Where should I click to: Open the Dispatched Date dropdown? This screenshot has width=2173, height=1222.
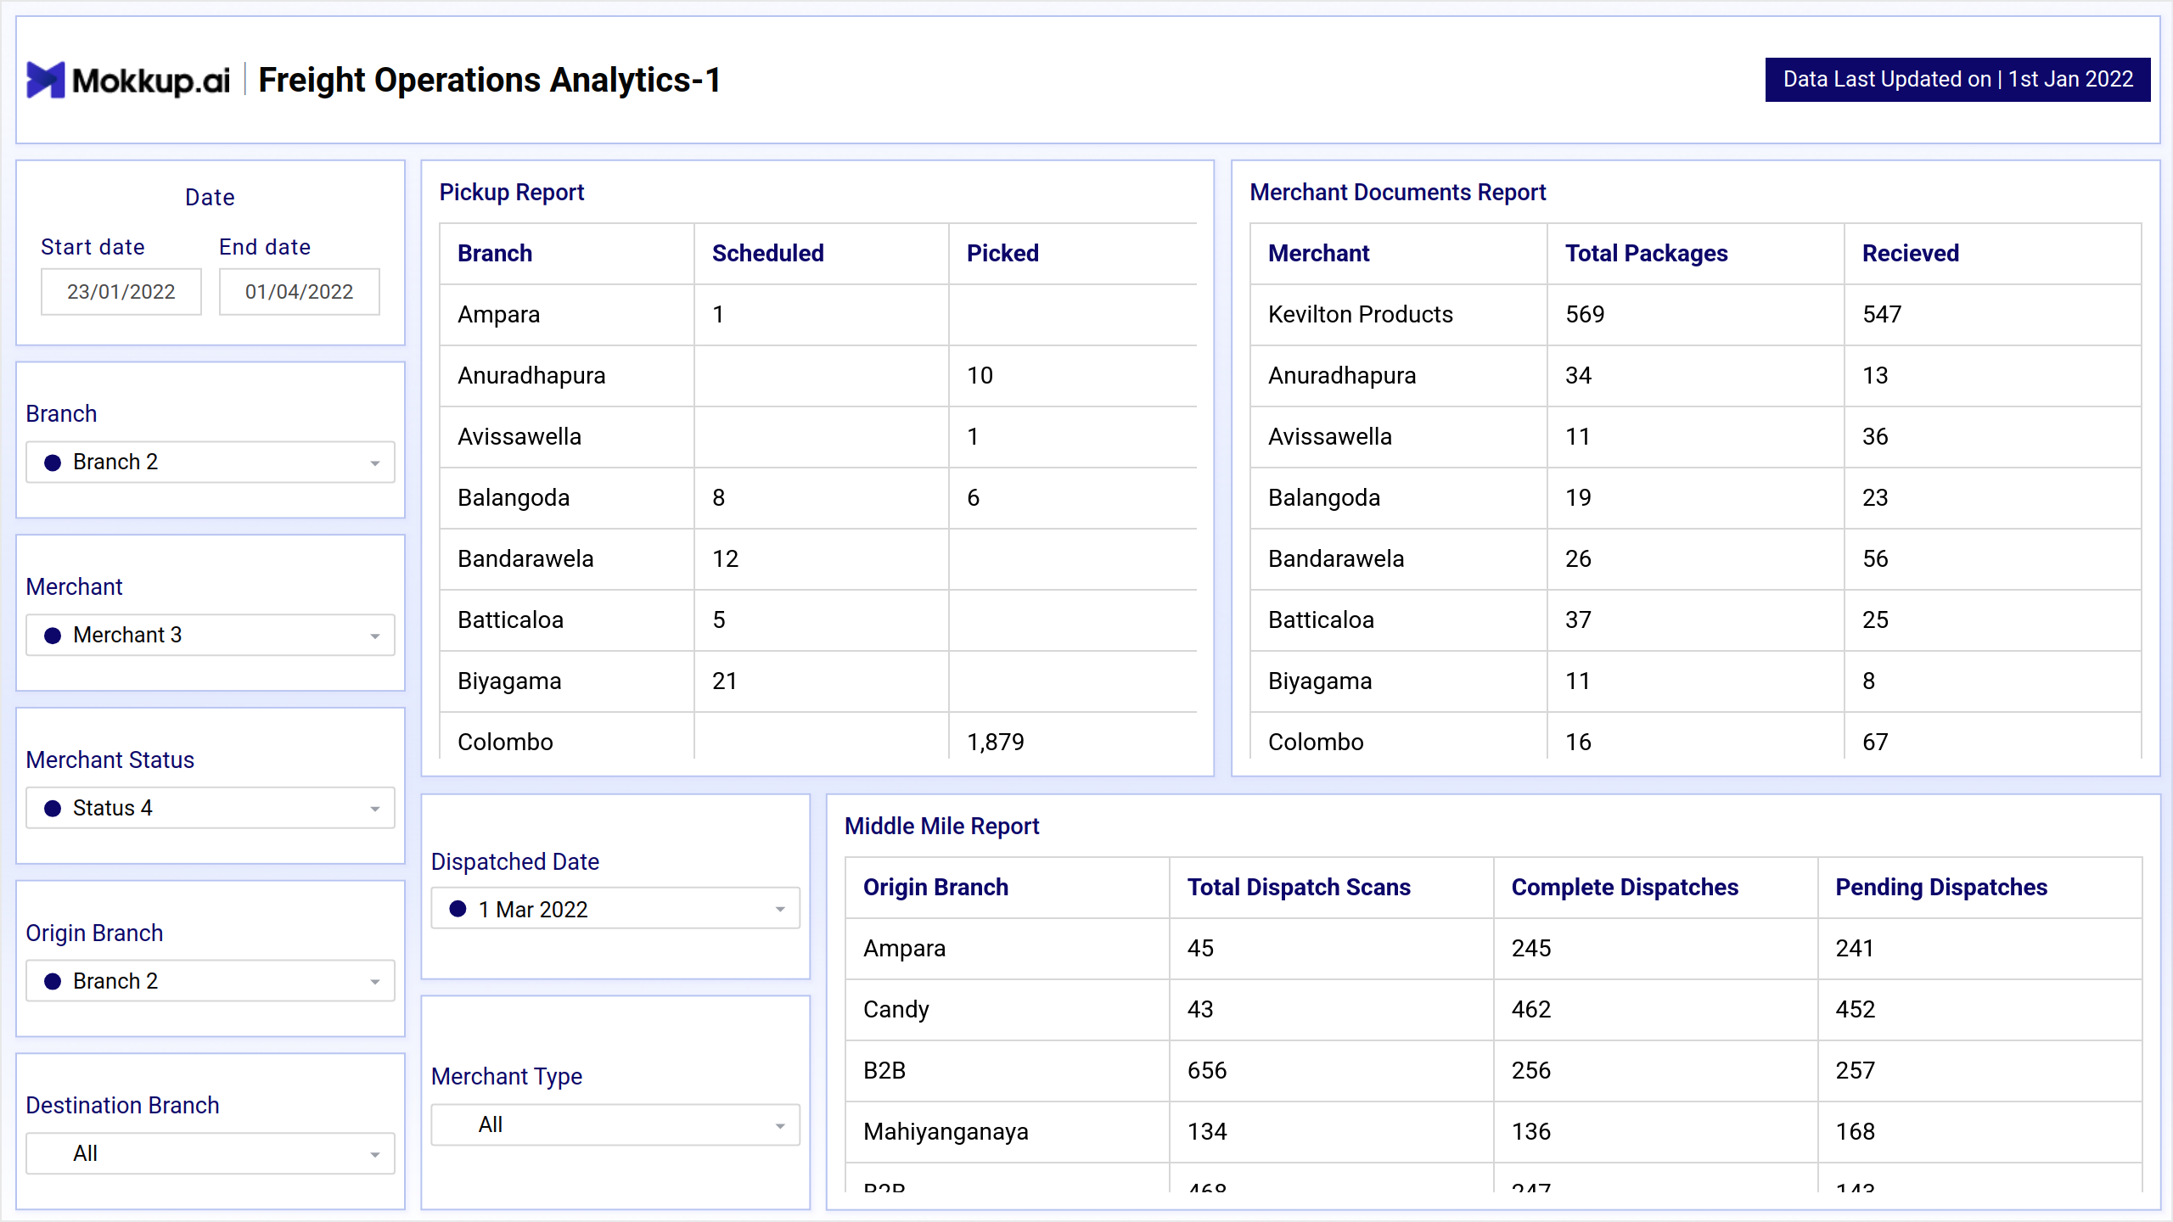[x=615, y=910]
